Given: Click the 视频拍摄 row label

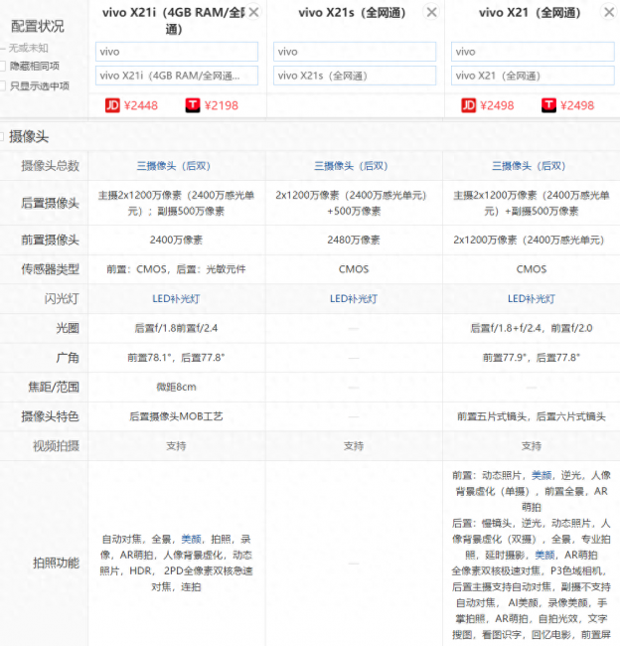Looking at the screenshot, I should (56, 446).
